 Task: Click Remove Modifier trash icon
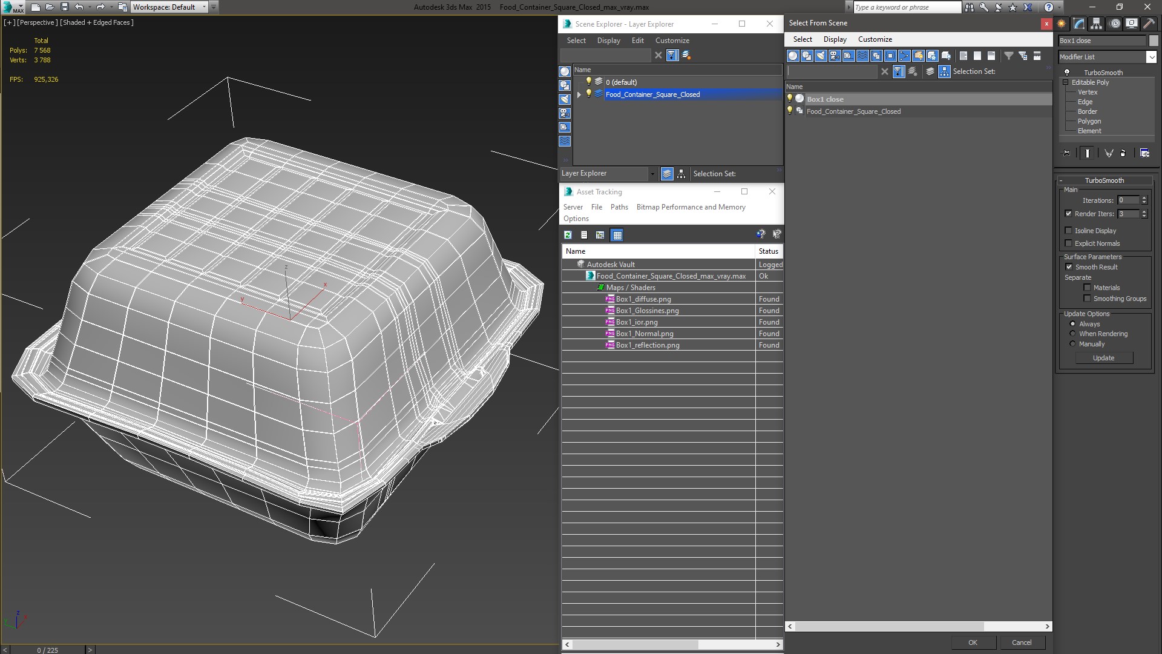[1123, 153]
